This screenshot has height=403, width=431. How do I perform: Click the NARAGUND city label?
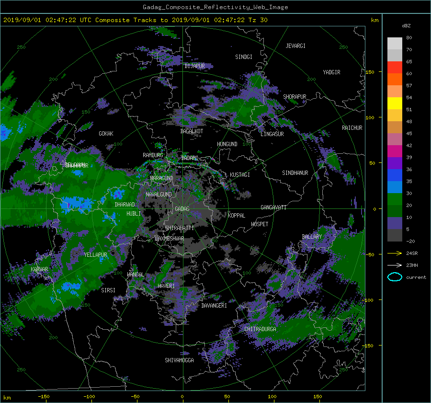point(162,178)
